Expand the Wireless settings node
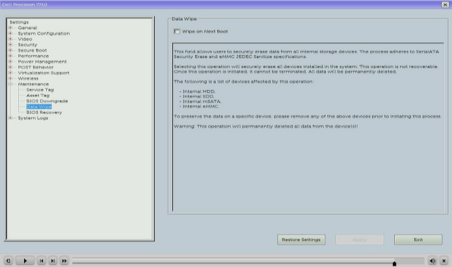 [10, 79]
